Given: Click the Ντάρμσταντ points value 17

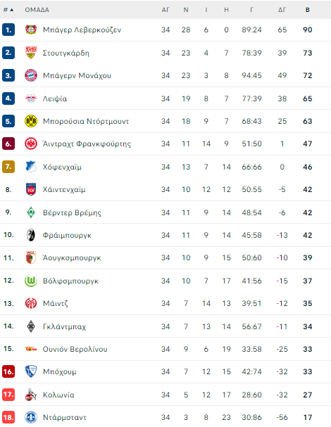Looking at the screenshot, I should (x=308, y=417).
